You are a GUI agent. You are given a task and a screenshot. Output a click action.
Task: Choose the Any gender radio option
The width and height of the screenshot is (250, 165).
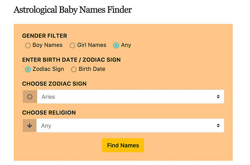coord(116,45)
